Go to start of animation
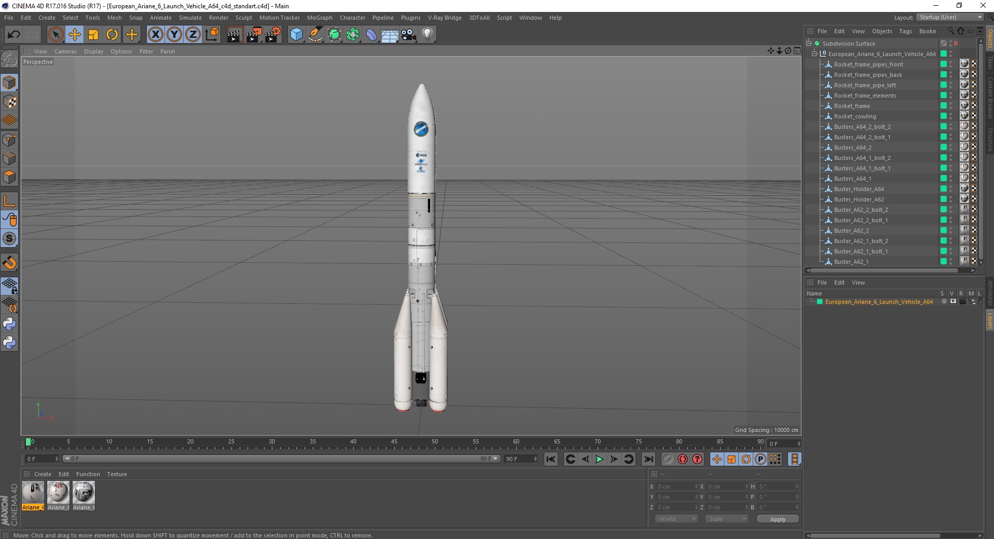Screen dimensions: 994x539 551,459
